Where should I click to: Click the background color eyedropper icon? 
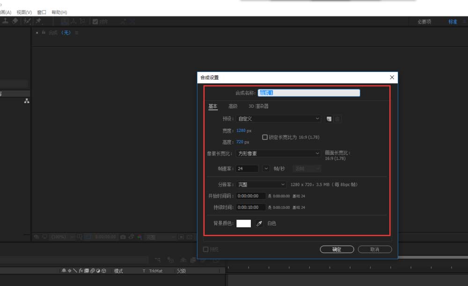(259, 224)
